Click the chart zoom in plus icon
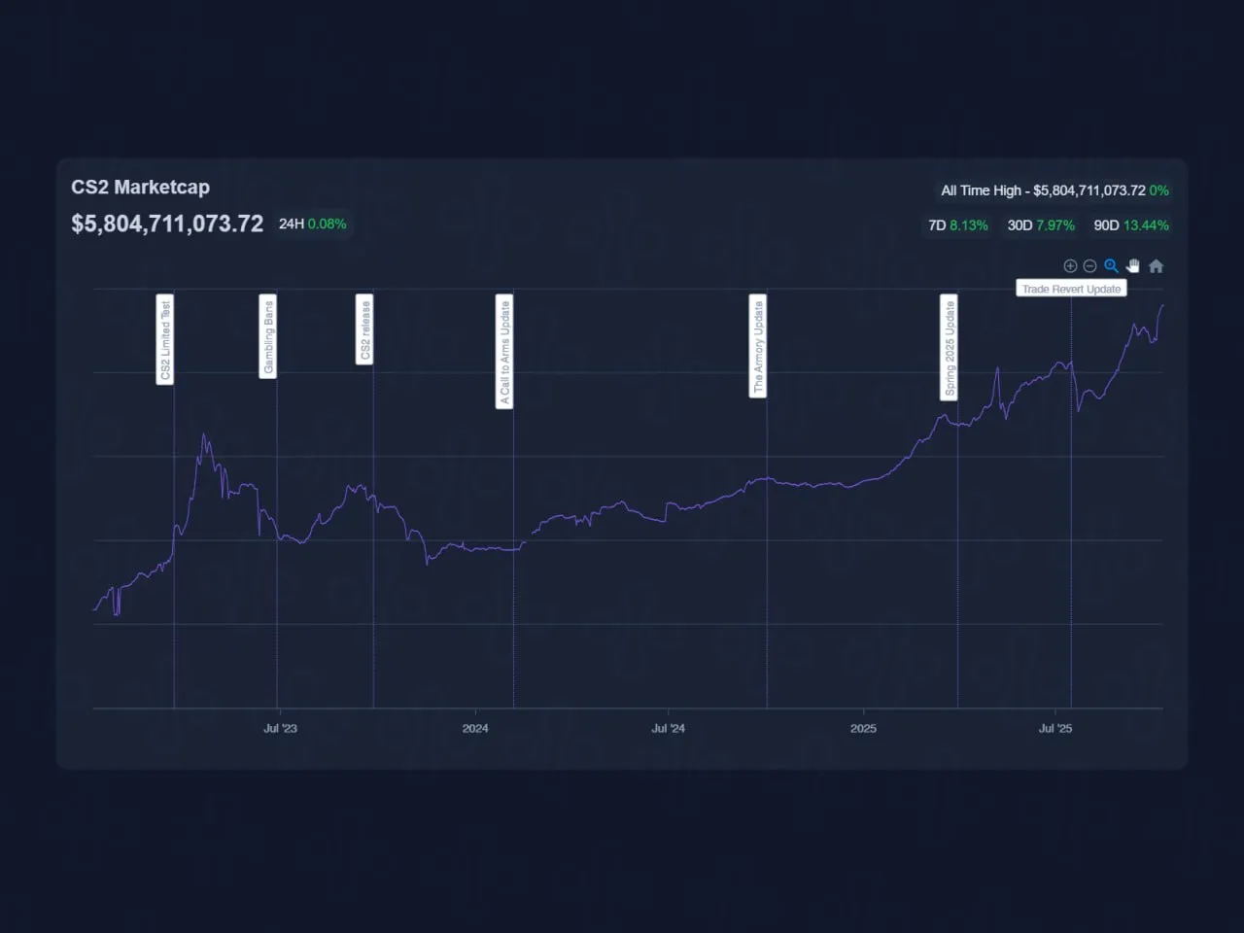This screenshot has width=1244, height=933. coord(1070,266)
